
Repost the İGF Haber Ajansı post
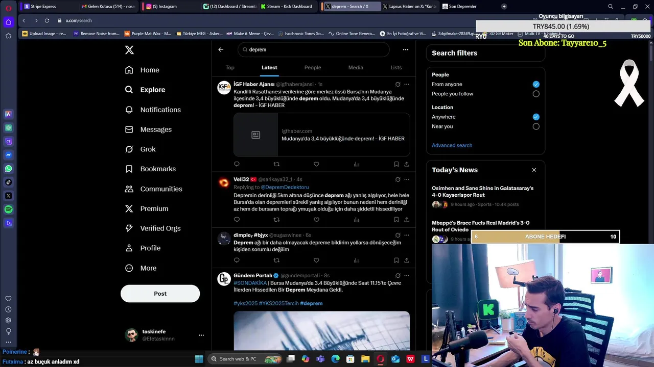tap(276, 164)
